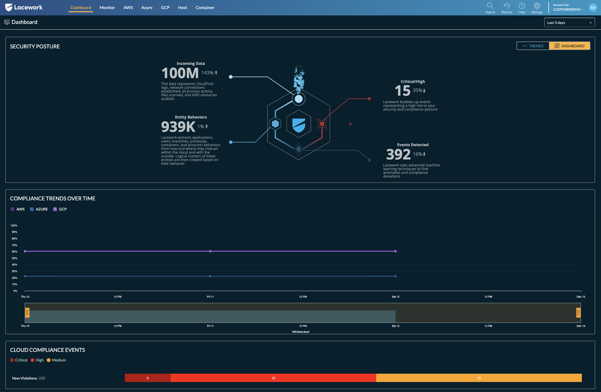601x392 pixels.
Task: Toggle Medium severity legend dot
Action: tap(49, 360)
